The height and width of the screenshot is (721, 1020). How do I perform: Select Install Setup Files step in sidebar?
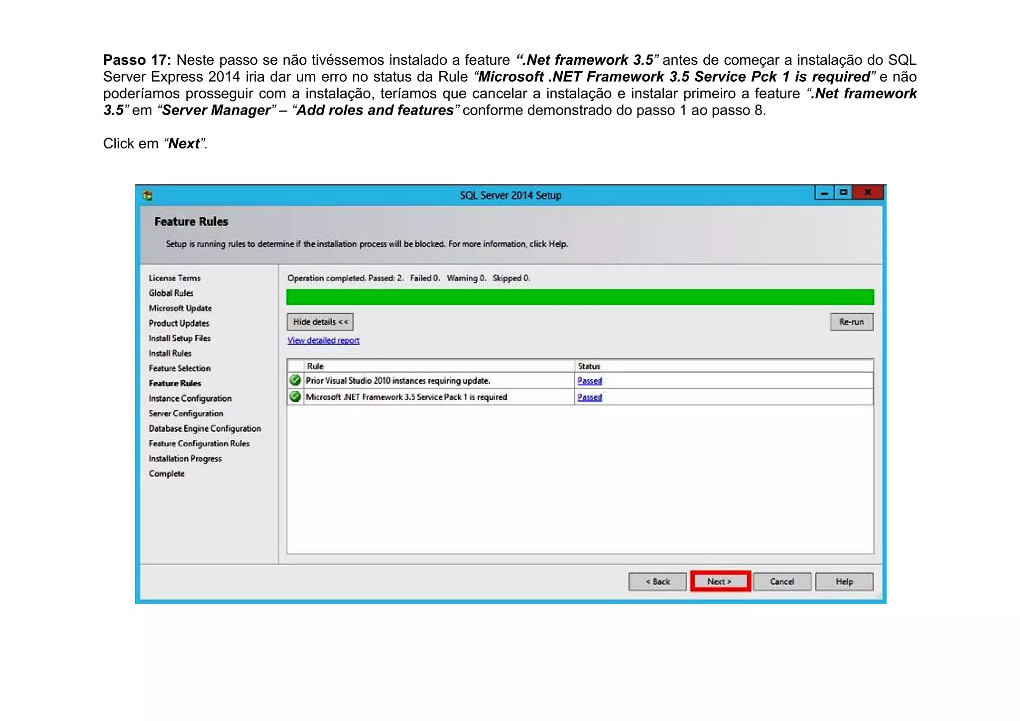coord(180,338)
